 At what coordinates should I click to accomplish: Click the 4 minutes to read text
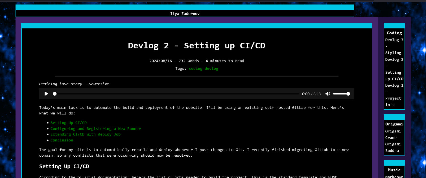pos(225,61)
